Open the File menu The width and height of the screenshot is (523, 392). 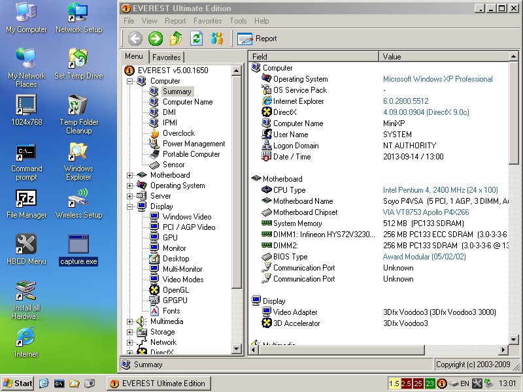click(x=129, y=21)
